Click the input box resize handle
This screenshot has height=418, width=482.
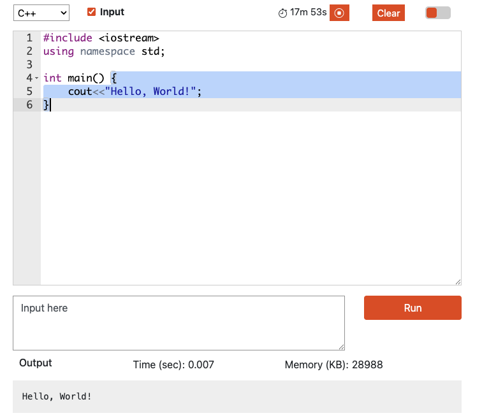pos(342,347)
